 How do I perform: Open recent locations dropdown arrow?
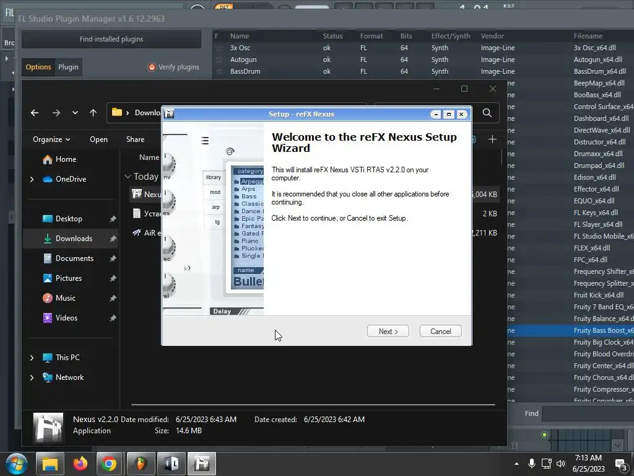(75, 113)
